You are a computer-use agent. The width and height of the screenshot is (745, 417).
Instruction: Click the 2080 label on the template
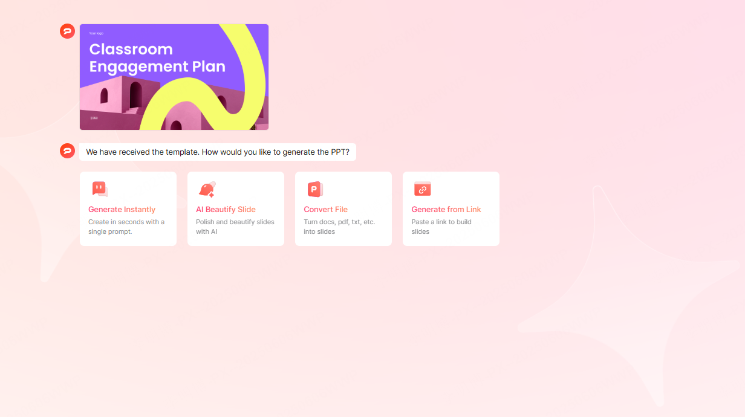[93, 119]
